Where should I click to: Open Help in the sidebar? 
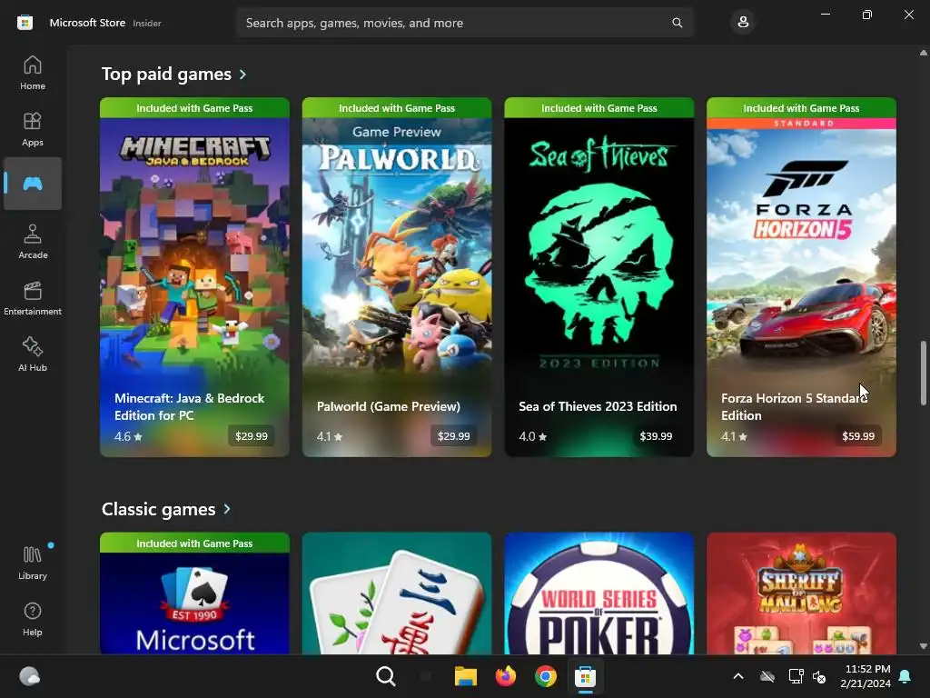point(33,619)
